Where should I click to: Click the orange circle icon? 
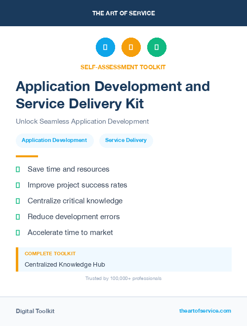click(131, 47)
